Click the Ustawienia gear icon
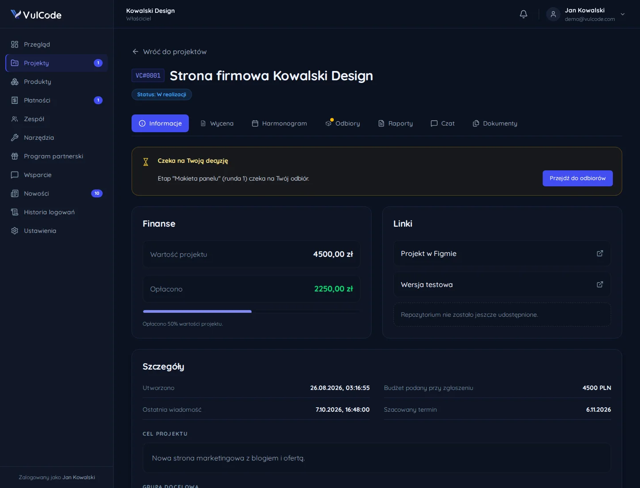The height and width of the screenshot is (488, 640). pos(15,231)
